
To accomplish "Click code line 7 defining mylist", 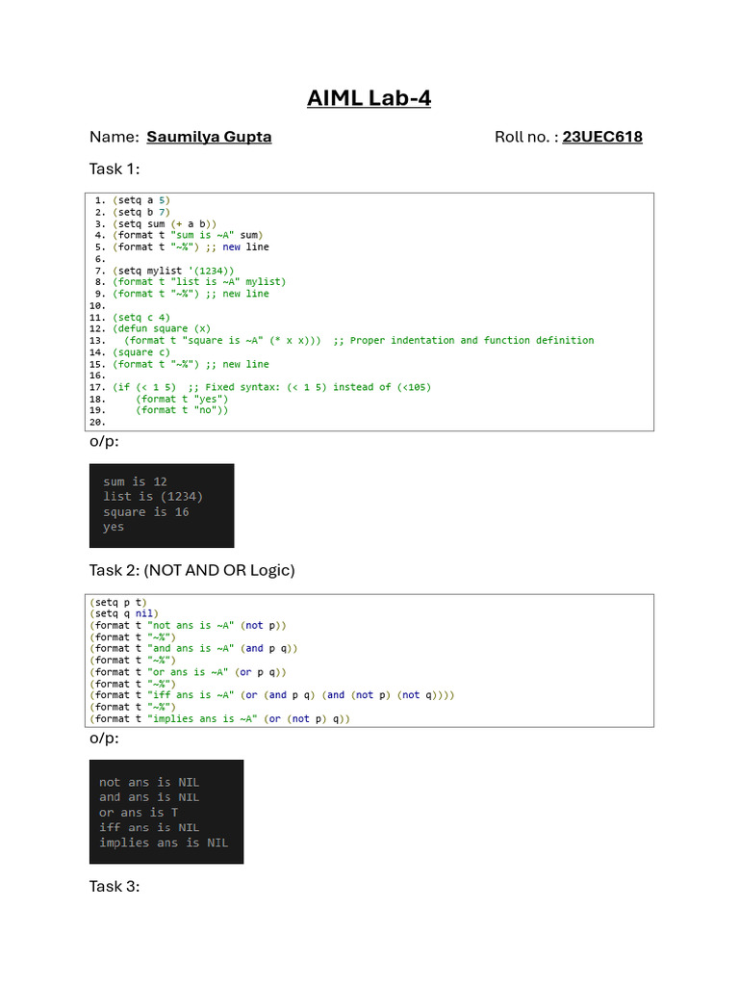I will [173, 271].
